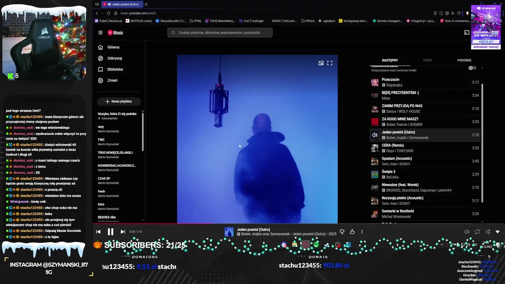Play CERA (Remix) from queue
The height and width of the screenshot is (284, 505).
pos(425,148)
